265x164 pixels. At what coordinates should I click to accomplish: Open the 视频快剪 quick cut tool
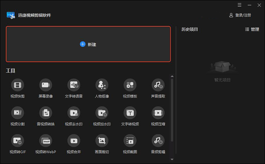[18, 88]
